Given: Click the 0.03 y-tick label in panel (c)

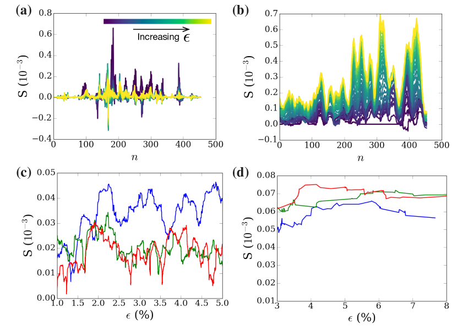Looking at the screenshot, I should 46,223.
